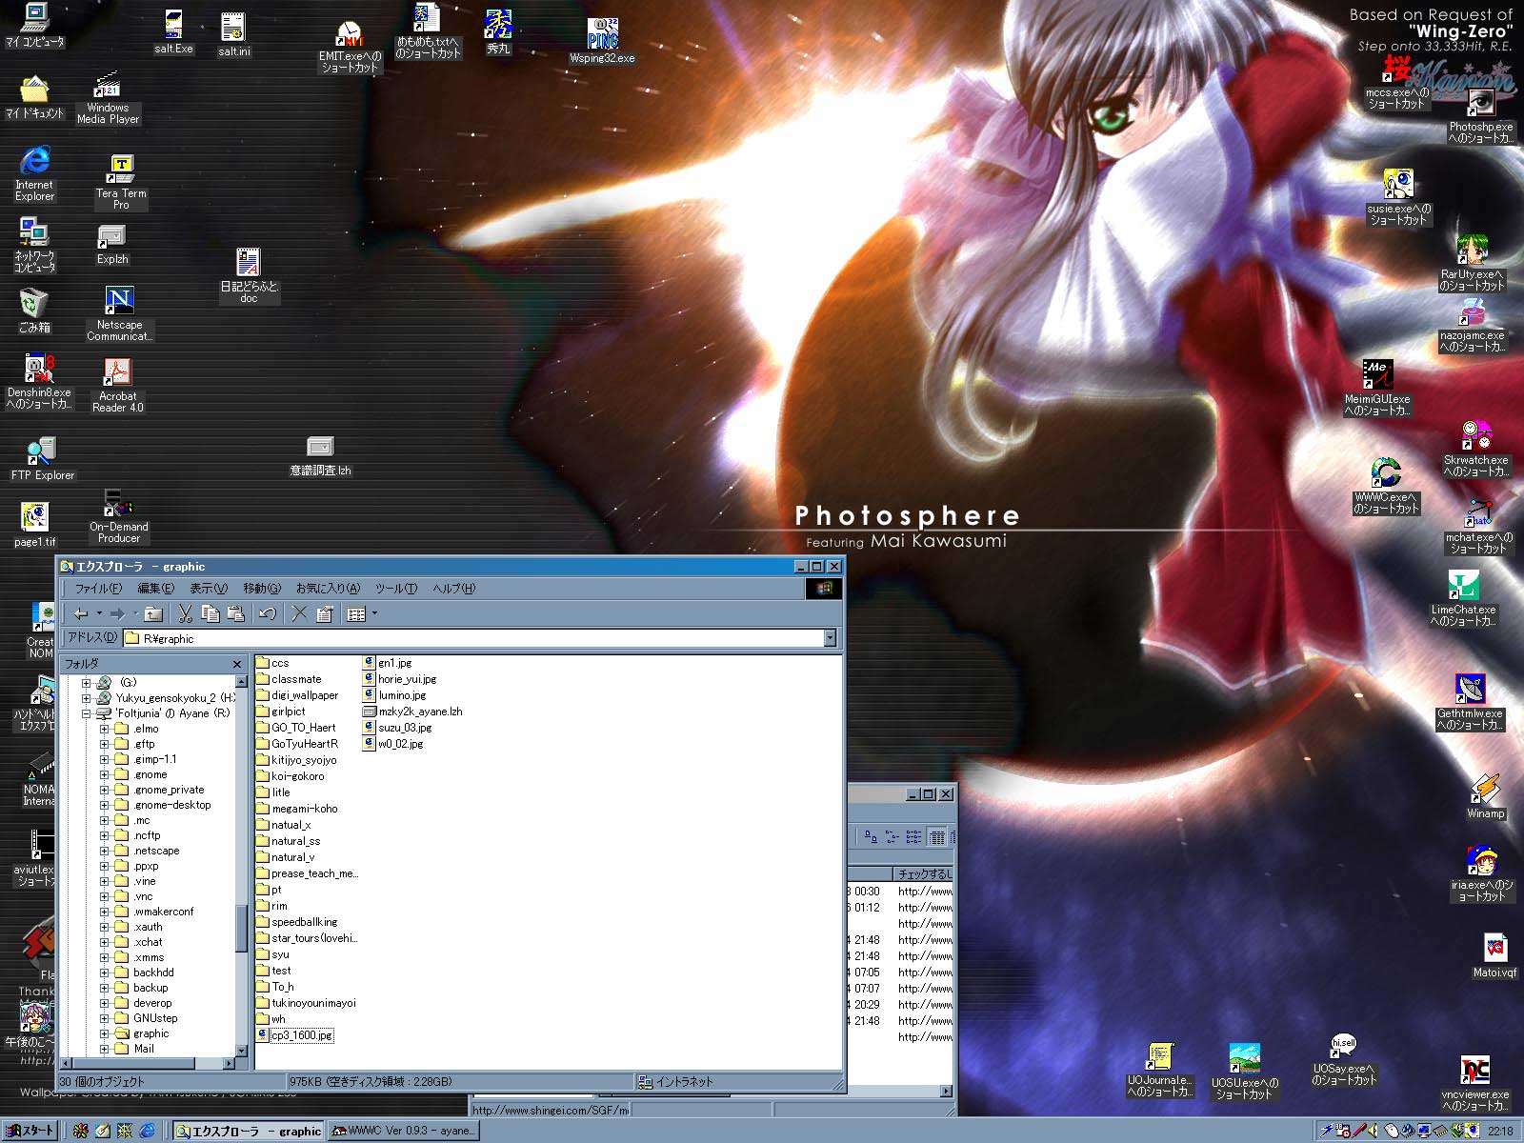Go up one folder level via toolbar icon
1524x1143 pixels.
[153, 614]
